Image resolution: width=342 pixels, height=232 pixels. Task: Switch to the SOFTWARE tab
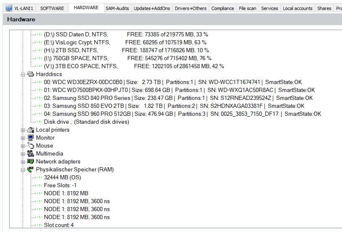coord(52,8)
